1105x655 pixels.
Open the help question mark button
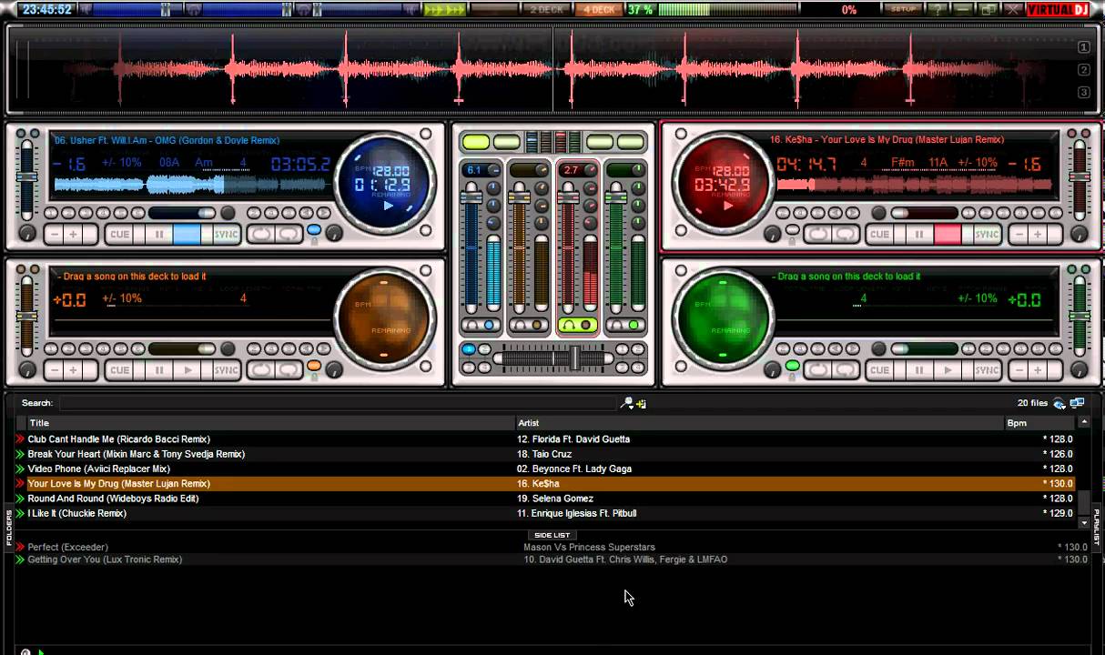click(939, 9)
